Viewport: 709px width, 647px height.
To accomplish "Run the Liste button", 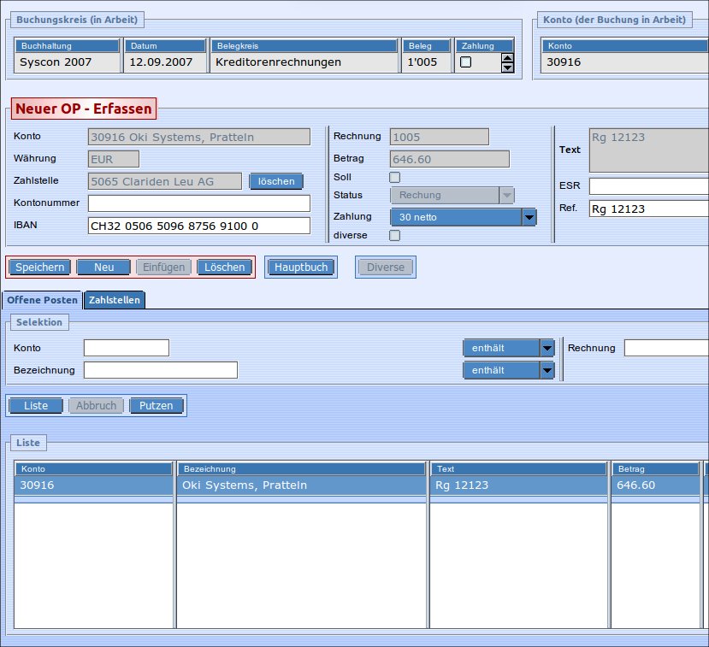I will [x=36, y=405].
